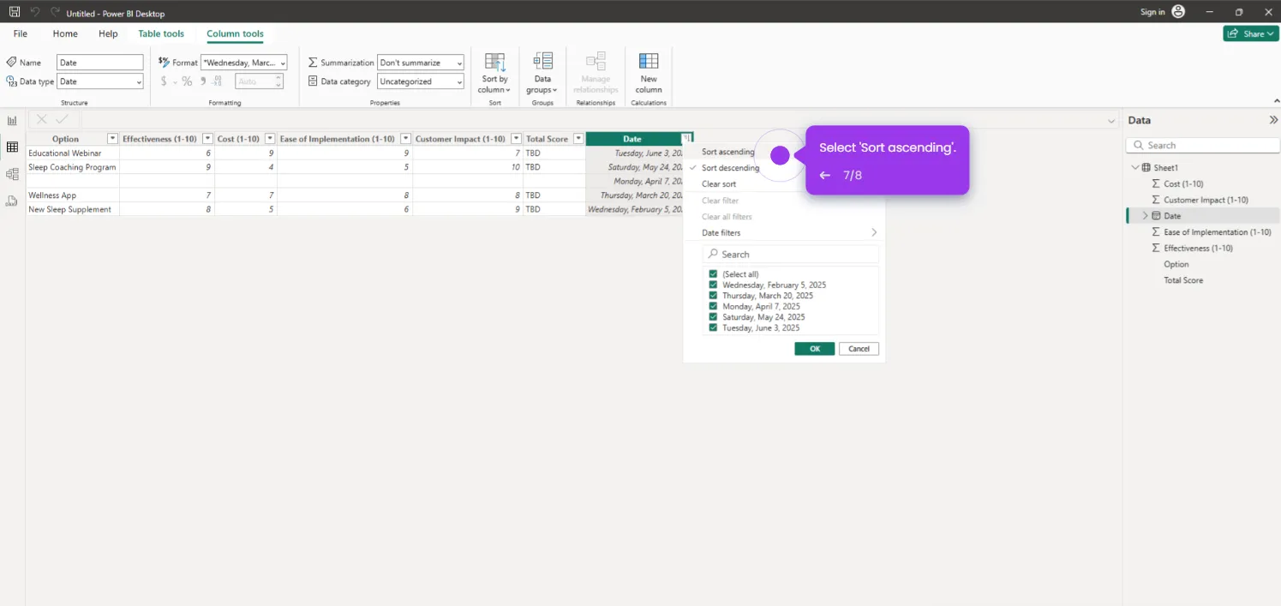Image resolution: width=1281 pixels, height=606 pixels.
Task: Select Sort descending in the menu
Action: coord(731,168)
